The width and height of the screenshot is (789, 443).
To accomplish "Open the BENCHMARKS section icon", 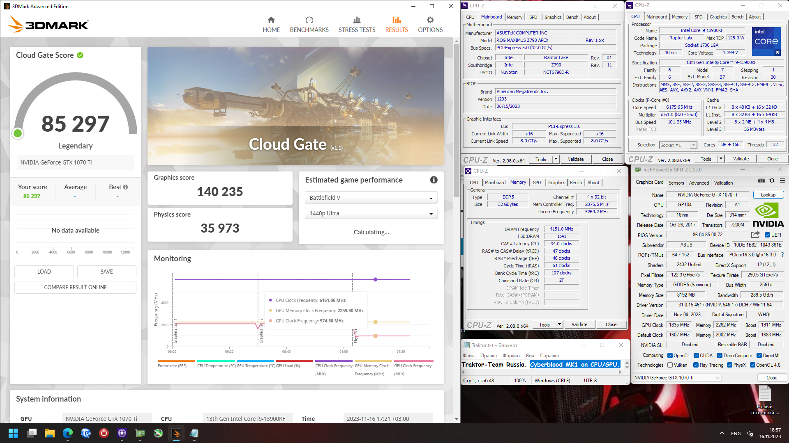I will click(309, 20).
